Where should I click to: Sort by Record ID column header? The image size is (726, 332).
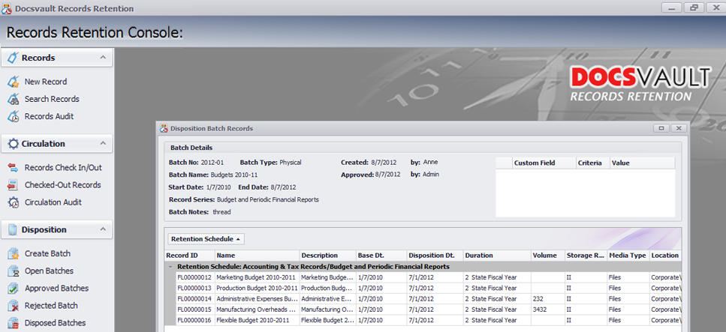[190, 256]
